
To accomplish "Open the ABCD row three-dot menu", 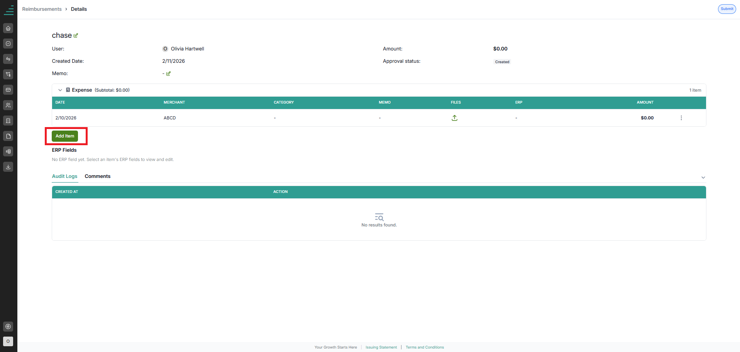I will 681,118.
